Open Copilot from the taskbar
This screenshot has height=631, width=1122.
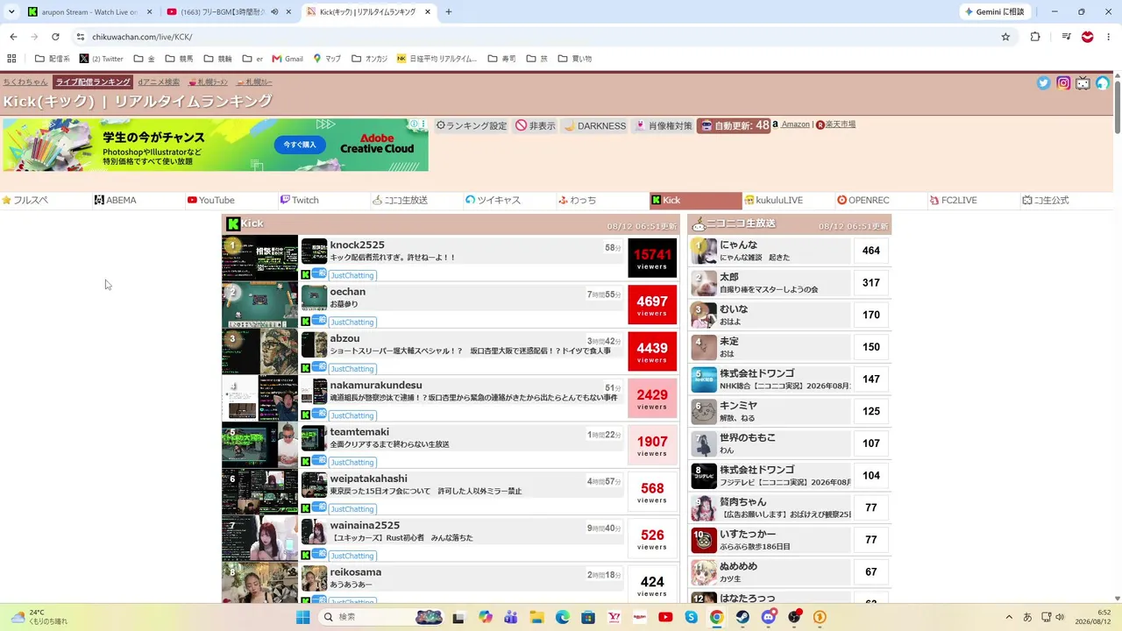[x=486, y=617]
